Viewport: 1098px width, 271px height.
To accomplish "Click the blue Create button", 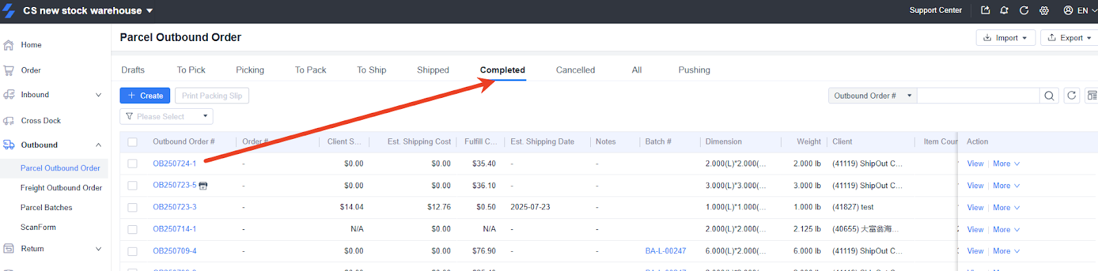I will pyautogui.click(x=145, y=96).
